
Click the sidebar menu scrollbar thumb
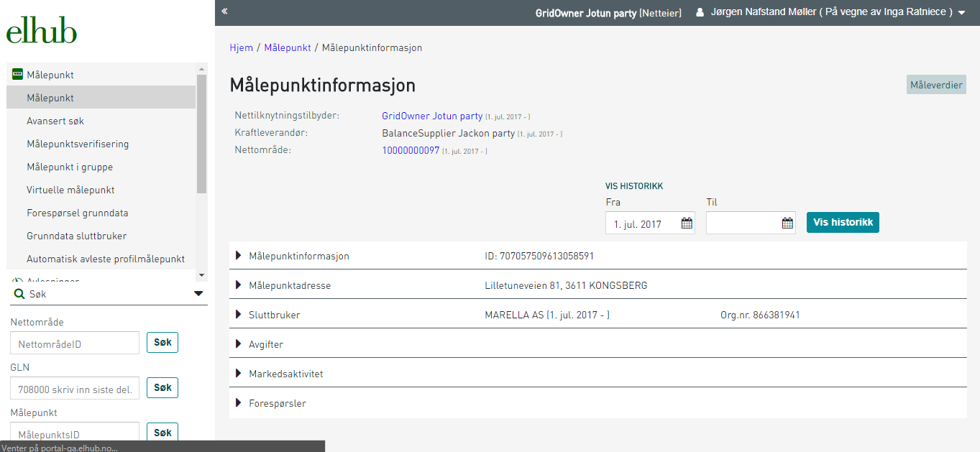(201, 134)
